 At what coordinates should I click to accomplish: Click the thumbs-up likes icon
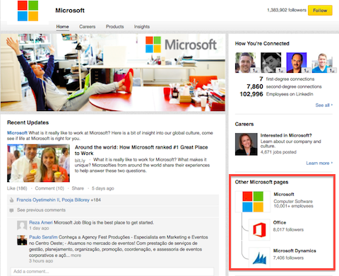point(11,200)
